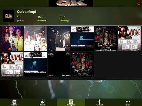Viewport: 142px width, 106px height.
Task: Open second-row 5.16 Wayne flyer
Action: coord(83,64)
